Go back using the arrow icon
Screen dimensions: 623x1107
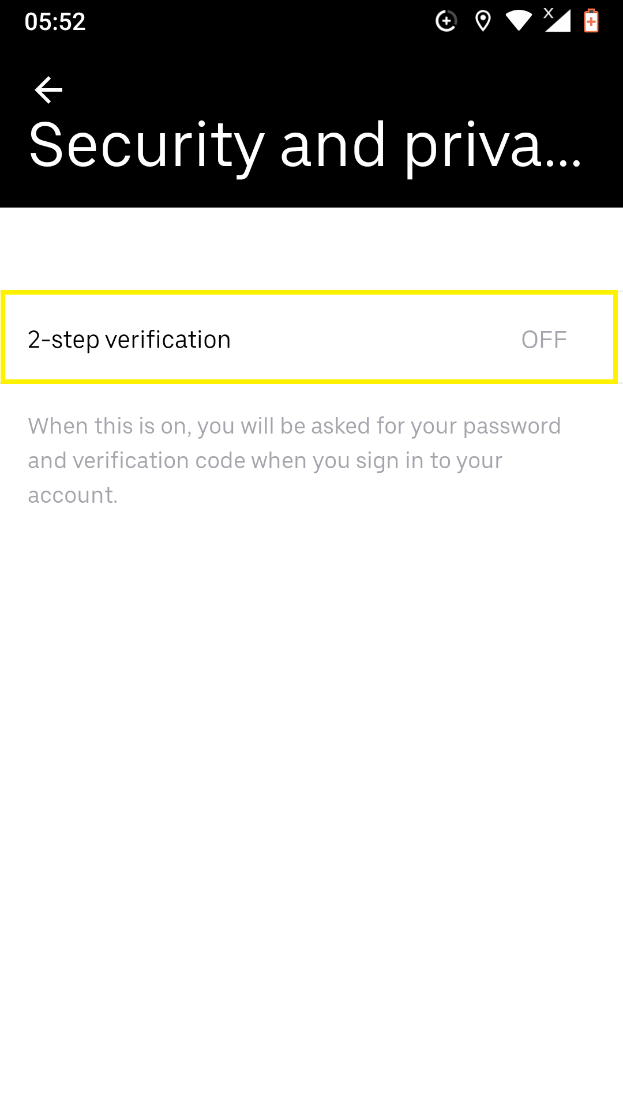(x=48, y=90)
